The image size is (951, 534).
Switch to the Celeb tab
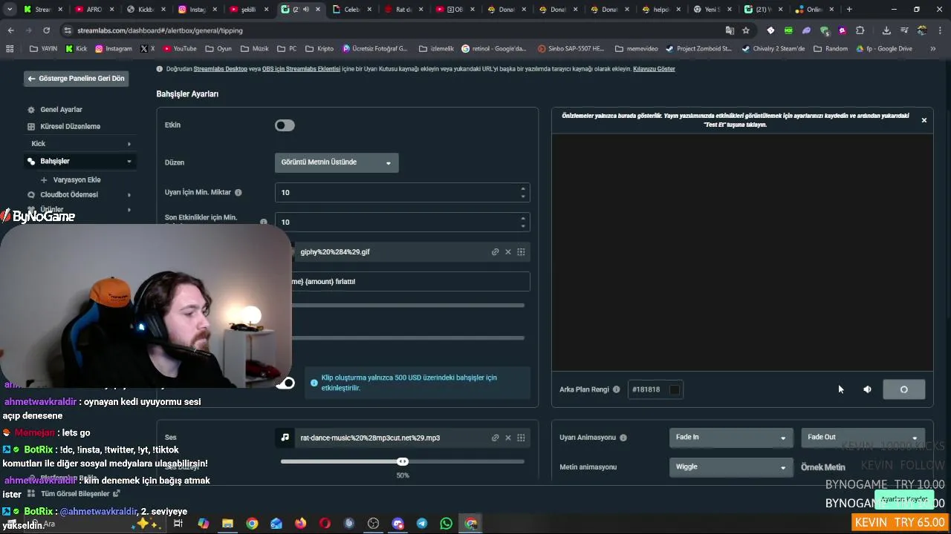[351, 10]
